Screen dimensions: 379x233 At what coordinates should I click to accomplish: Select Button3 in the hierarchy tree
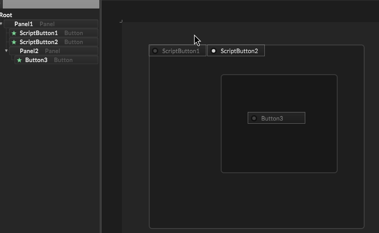(x=36, y=60)
